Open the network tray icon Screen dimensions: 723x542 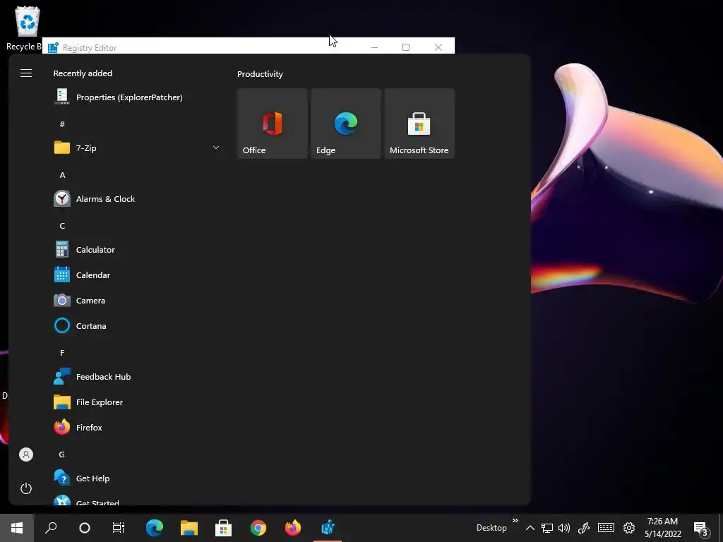point(547,528)
